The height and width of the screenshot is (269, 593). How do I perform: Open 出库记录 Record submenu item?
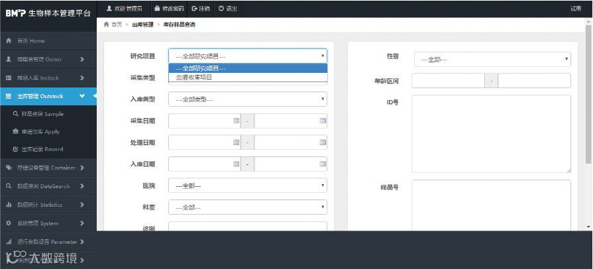(x=48, y=149)
